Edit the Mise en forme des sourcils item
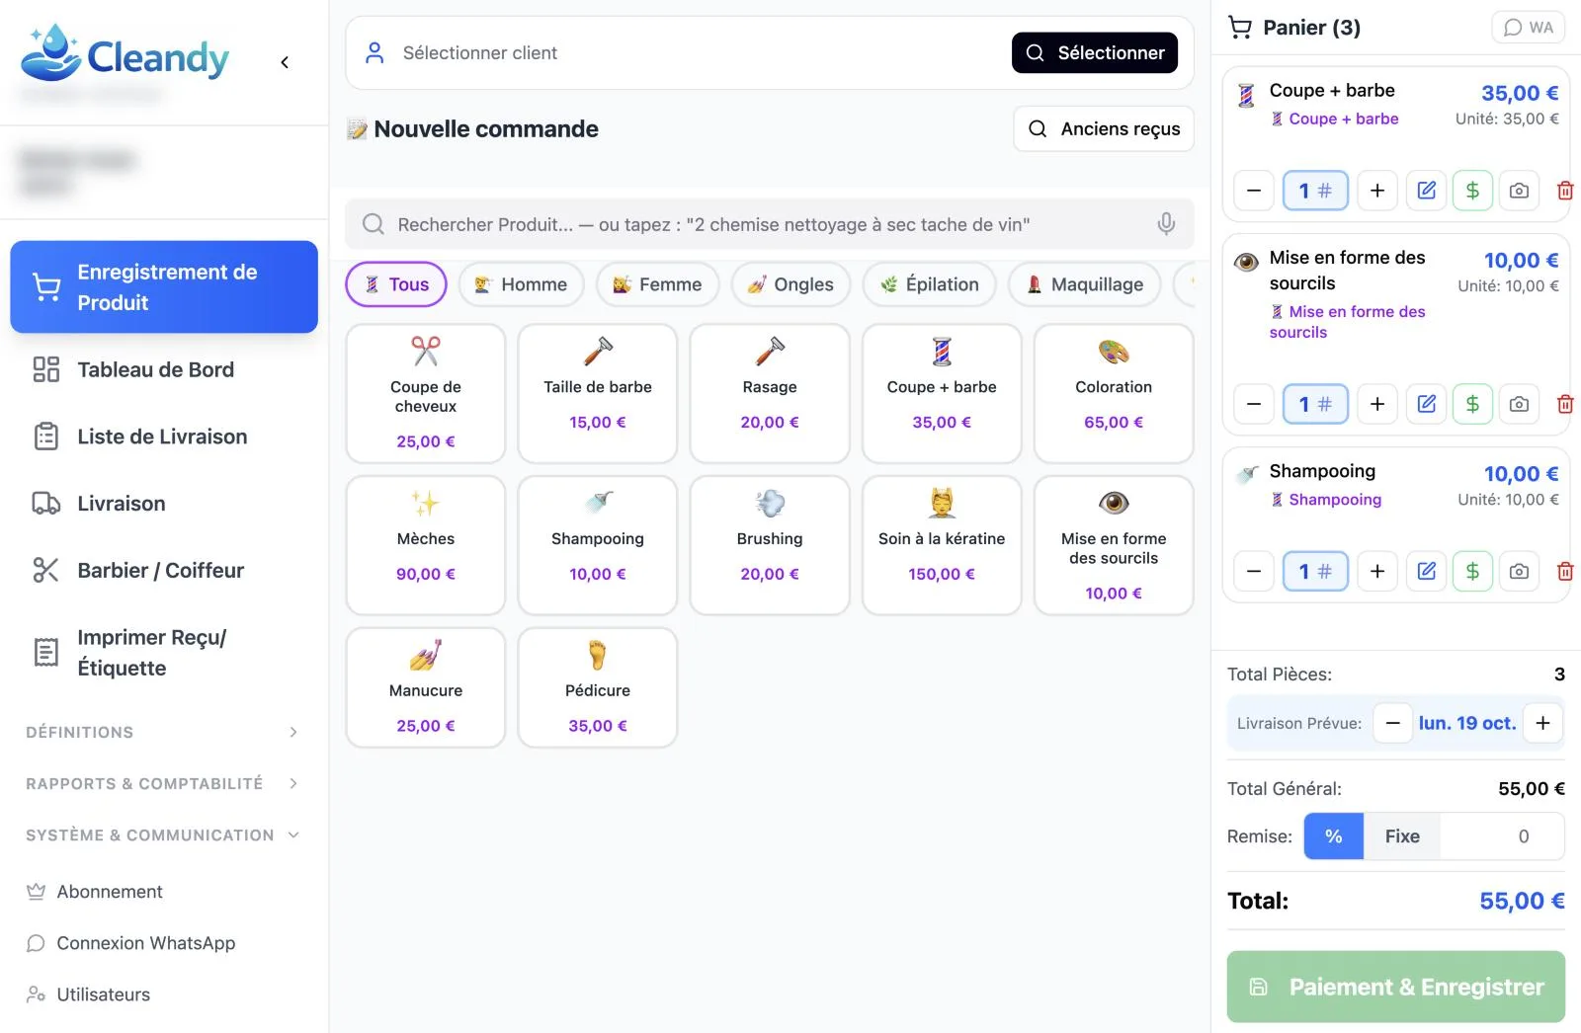 [x=1426, y=404]
